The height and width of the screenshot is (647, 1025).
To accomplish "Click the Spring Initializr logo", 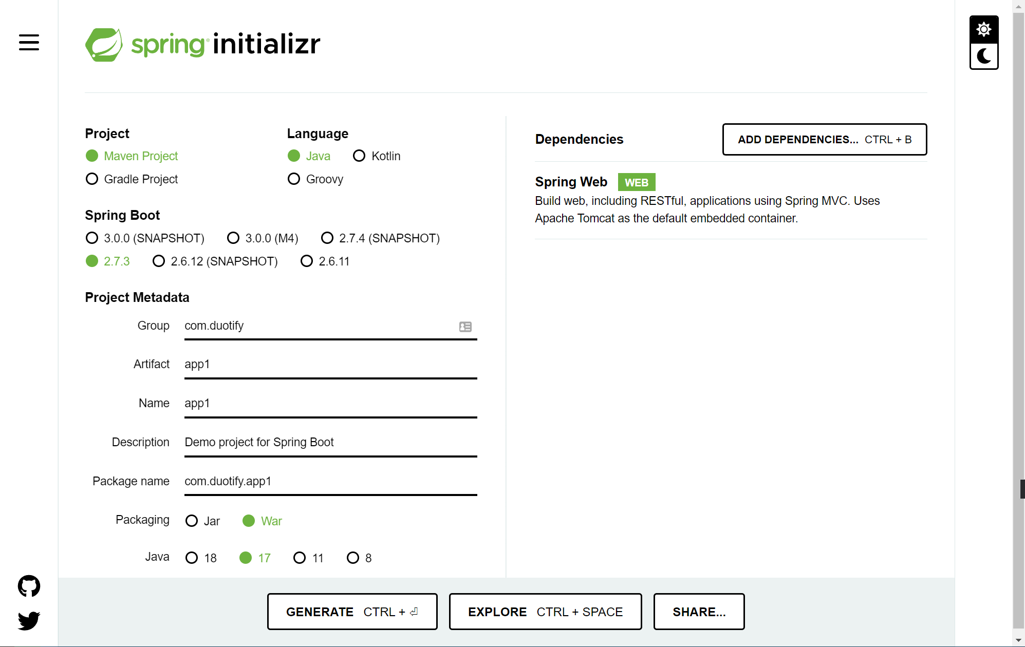I will (202, 44).
